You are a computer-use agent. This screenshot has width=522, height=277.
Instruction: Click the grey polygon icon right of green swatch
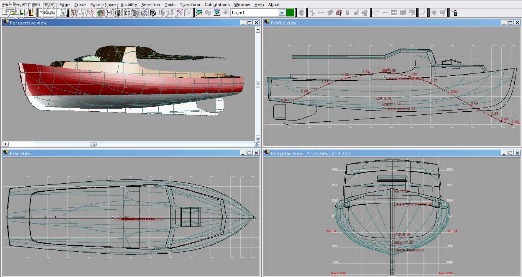(301, 13)
